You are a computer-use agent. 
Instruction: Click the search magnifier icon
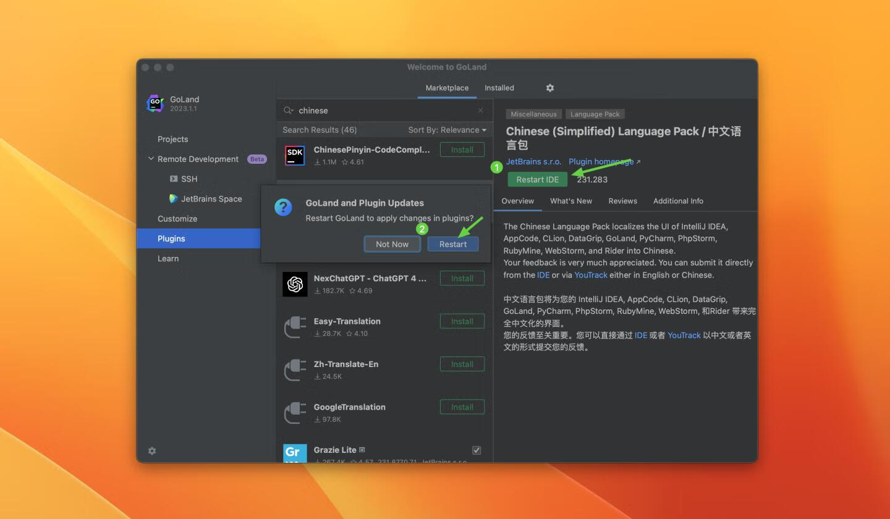[x=288, y=111]
